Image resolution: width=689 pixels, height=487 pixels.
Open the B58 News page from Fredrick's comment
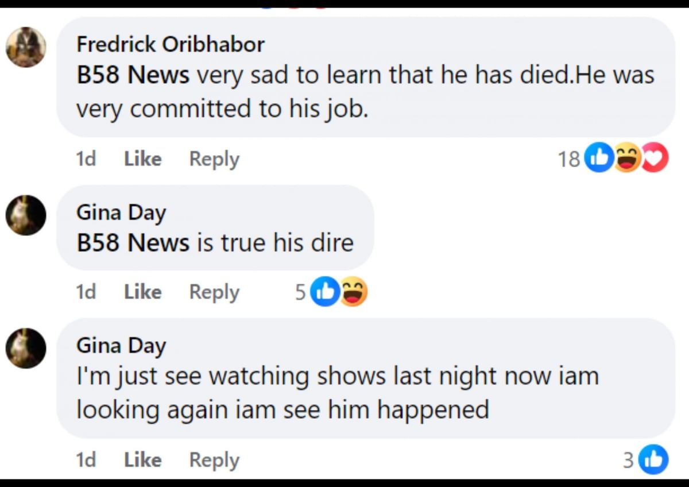pos(132,74)
